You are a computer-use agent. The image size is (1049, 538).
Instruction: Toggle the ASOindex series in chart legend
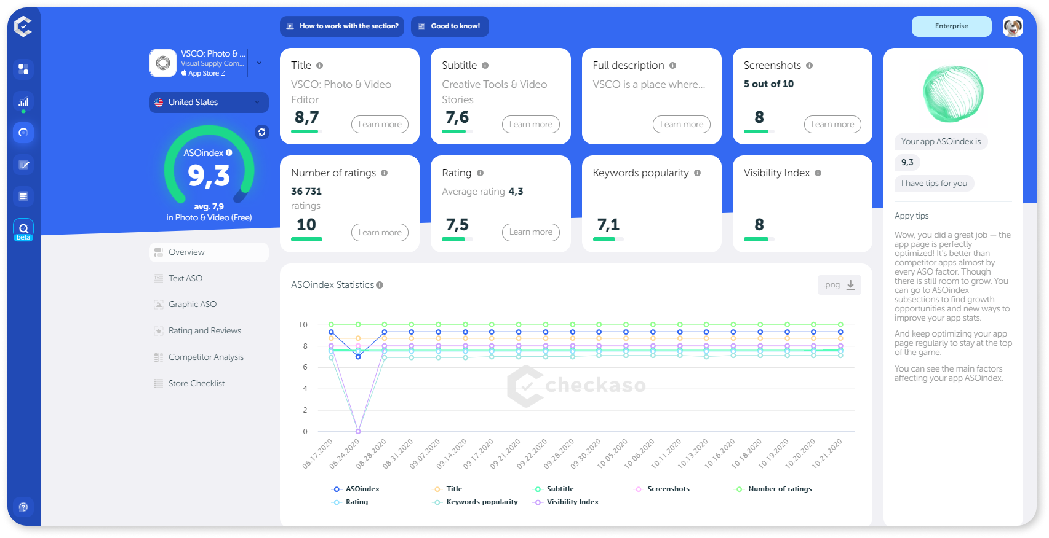pos(356,489)
